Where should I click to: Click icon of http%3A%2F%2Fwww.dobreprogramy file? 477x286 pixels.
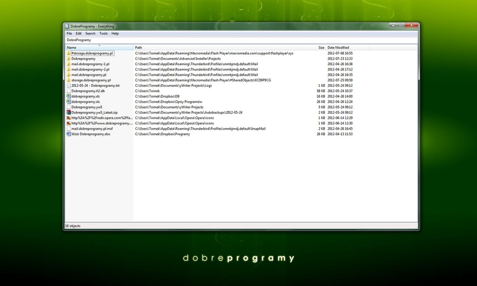coord(69,123)
